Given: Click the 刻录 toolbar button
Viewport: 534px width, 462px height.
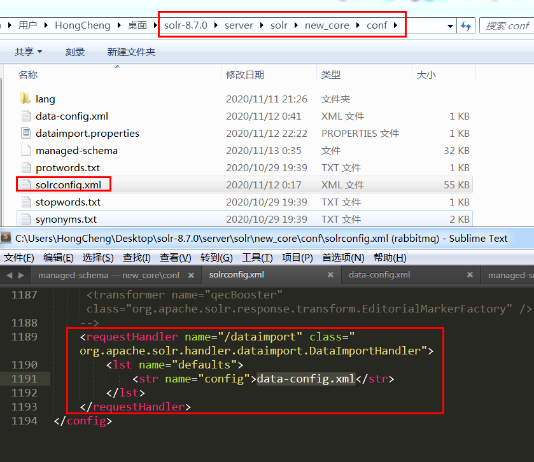Looking at the screenshot, I should [75, 52].
